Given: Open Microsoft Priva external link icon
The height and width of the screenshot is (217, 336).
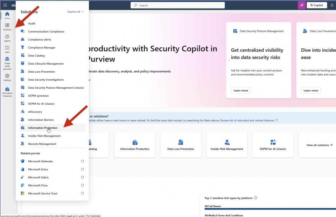Looking at the screenshot, I should tap(82, 185).
